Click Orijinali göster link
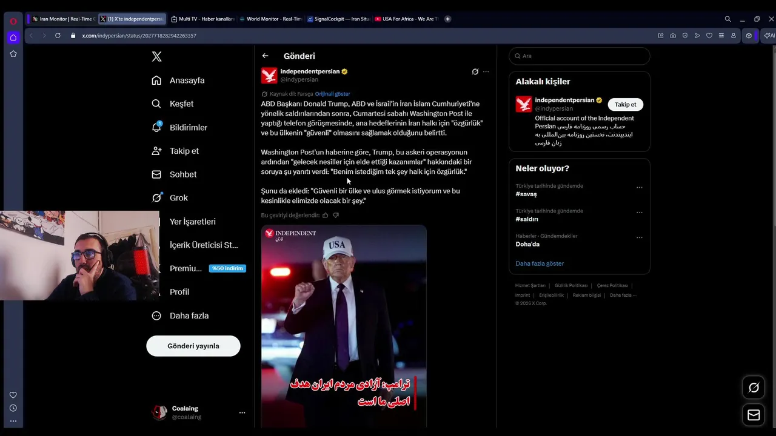 332,94
